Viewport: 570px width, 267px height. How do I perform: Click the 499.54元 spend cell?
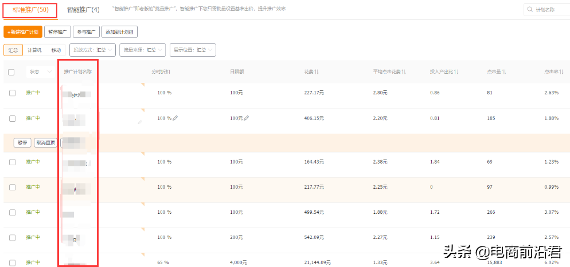point(314,212)
